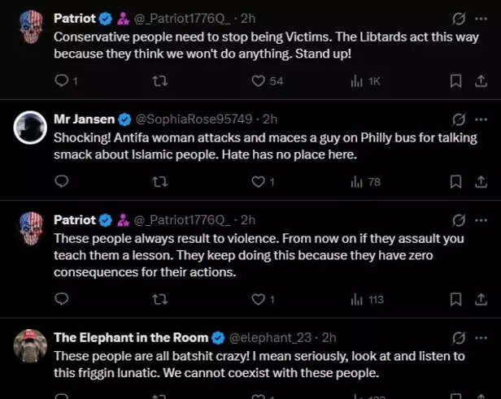
Task: Reply to the first Patriot post
Action: (x=61, y=80)
